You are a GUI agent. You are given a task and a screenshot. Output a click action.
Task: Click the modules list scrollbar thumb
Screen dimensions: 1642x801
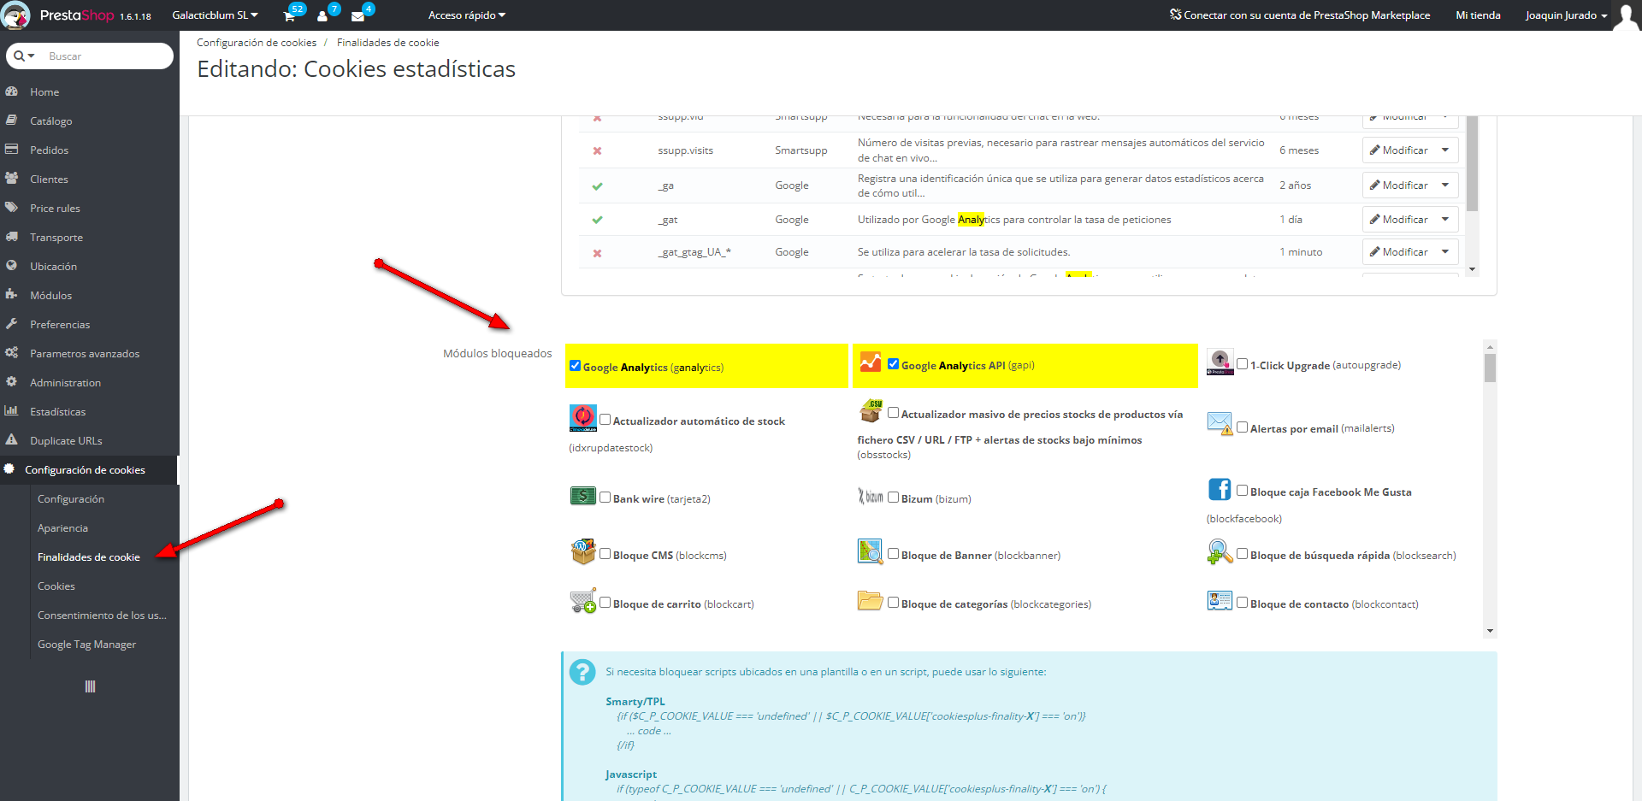point(1490,368)
